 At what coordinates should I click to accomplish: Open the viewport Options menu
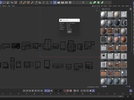(x=4, y=6)
